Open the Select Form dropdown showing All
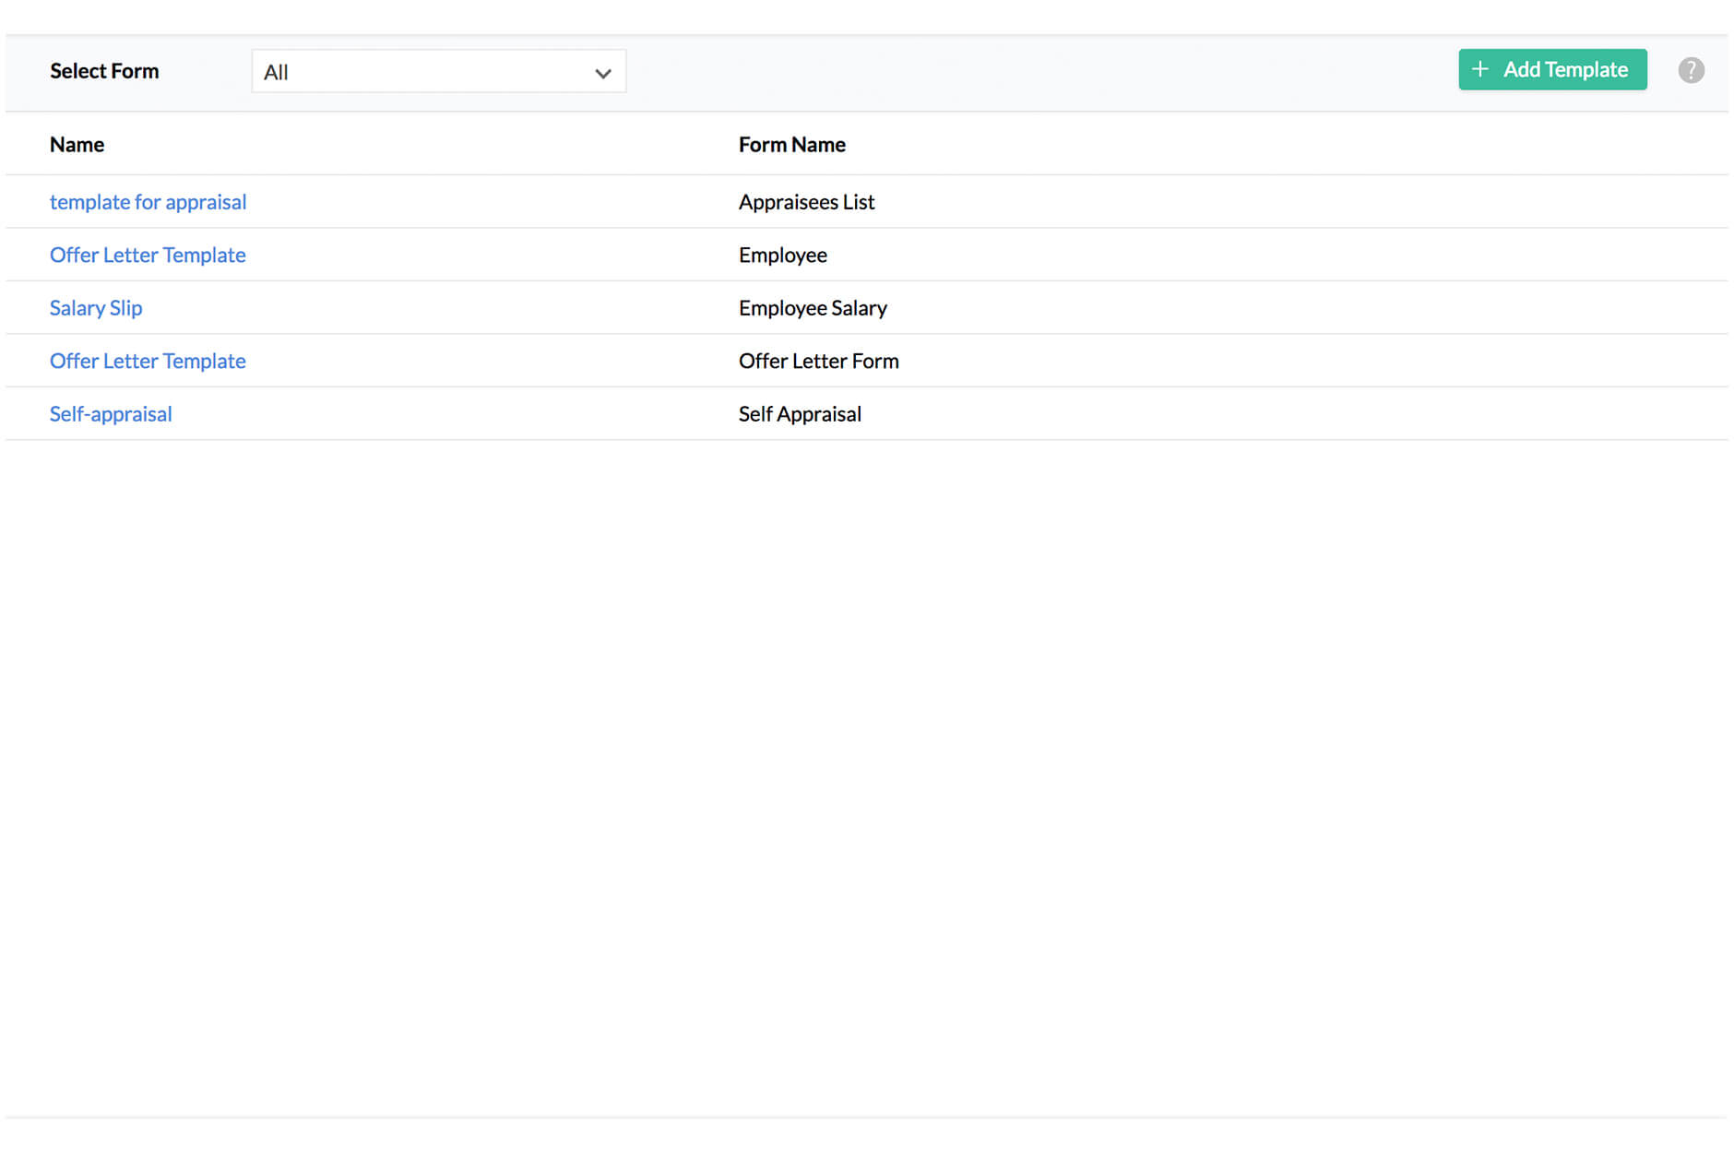Image resolution: width=1734 pixels, height=1153 pixels. 438,71
